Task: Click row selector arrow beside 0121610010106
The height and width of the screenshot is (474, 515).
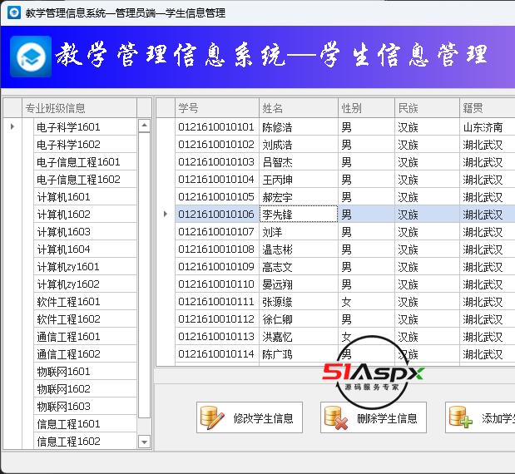Action: [166, 214]
